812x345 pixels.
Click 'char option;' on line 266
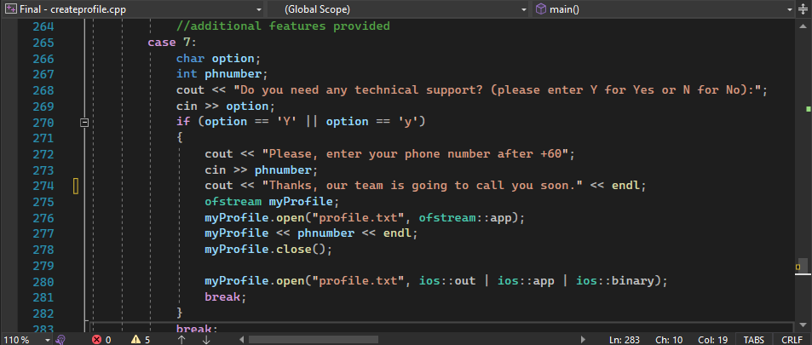218,59
